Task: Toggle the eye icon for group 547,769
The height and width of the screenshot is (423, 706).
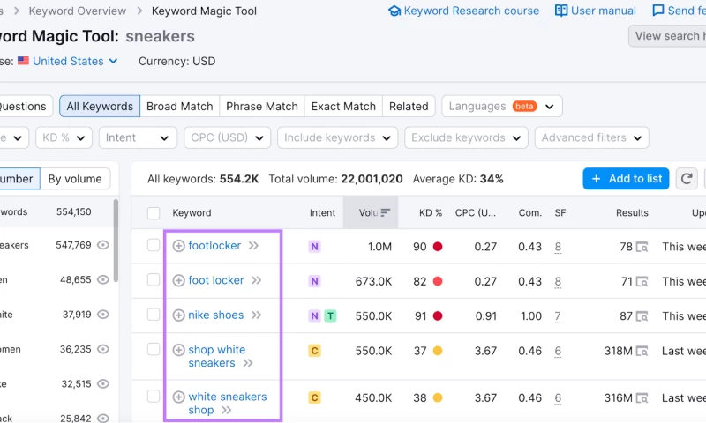Action: point(103,245)
